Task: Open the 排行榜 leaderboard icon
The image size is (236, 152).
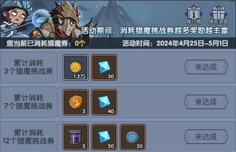Action: (x=194, y=15)
